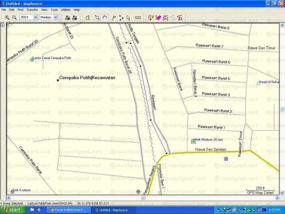Select the Map tool polygon icon
The image size is (285, 214).
(x=87, y=18)
